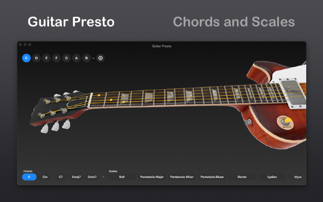Select the Pentatonic Major scale

tap(152, 177)
